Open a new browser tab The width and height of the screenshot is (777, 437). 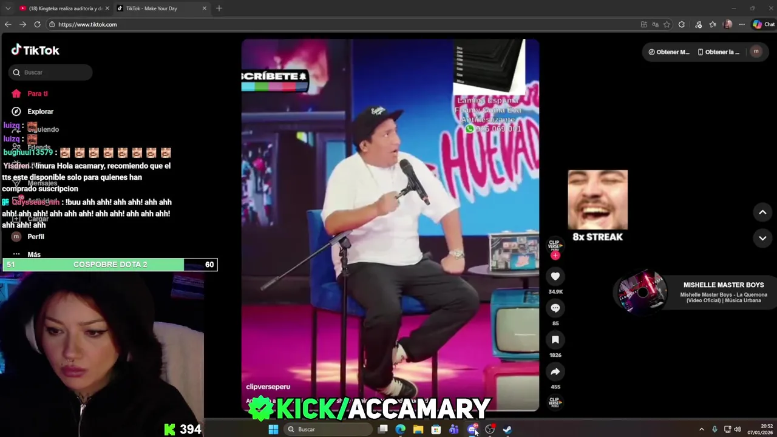point(219,8)
